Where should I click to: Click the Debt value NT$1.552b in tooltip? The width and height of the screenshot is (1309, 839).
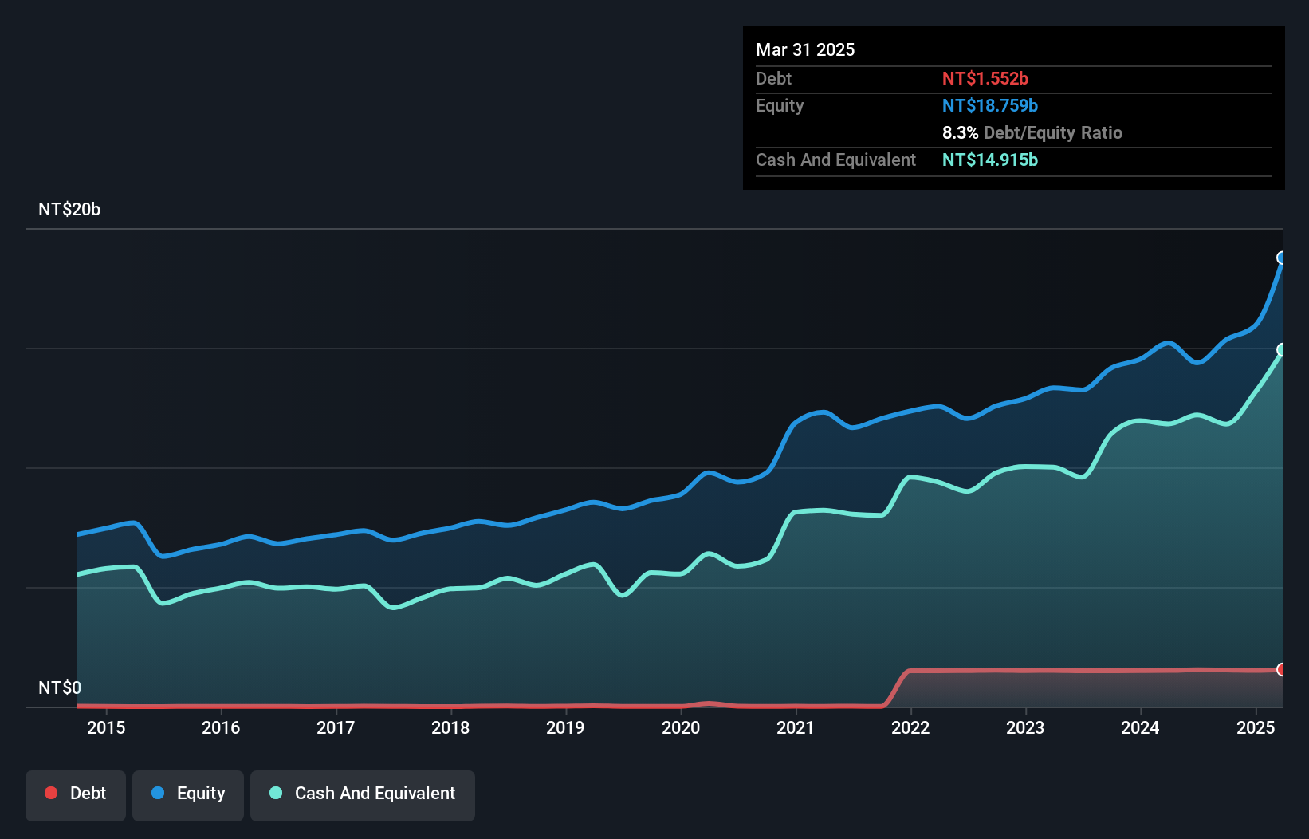[x=985, y=78]
